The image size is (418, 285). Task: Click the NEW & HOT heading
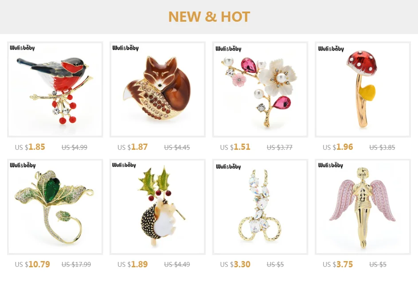click(x=209, y=16)
